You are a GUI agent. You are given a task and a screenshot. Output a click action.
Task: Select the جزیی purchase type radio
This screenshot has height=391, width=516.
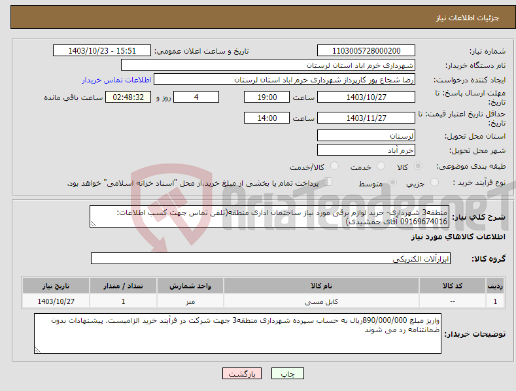pos(434,182)
